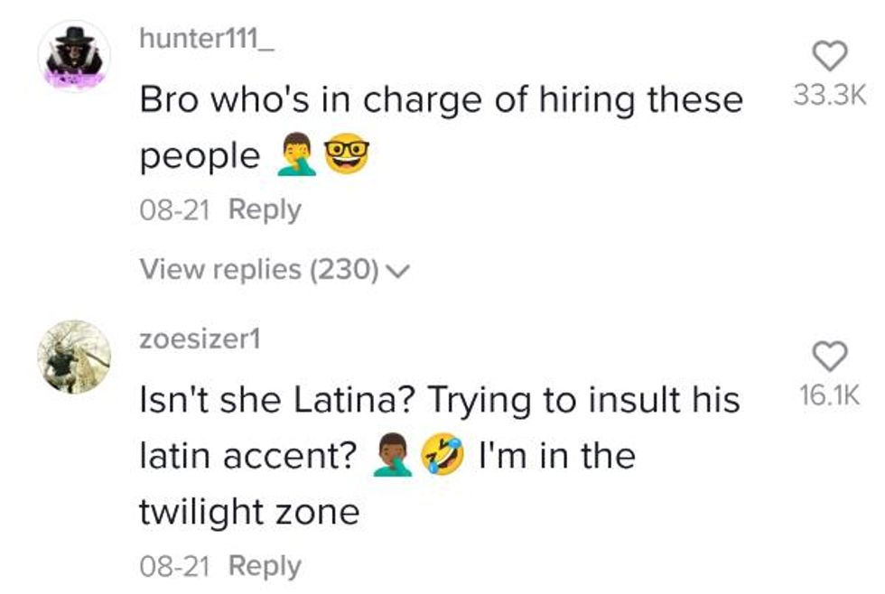Click the 16.1K like count
Viewport: 885px width, 594px height.
coord(829,396)
